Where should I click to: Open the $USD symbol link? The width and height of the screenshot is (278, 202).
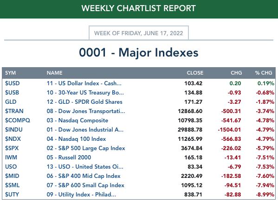pos(12,83)
